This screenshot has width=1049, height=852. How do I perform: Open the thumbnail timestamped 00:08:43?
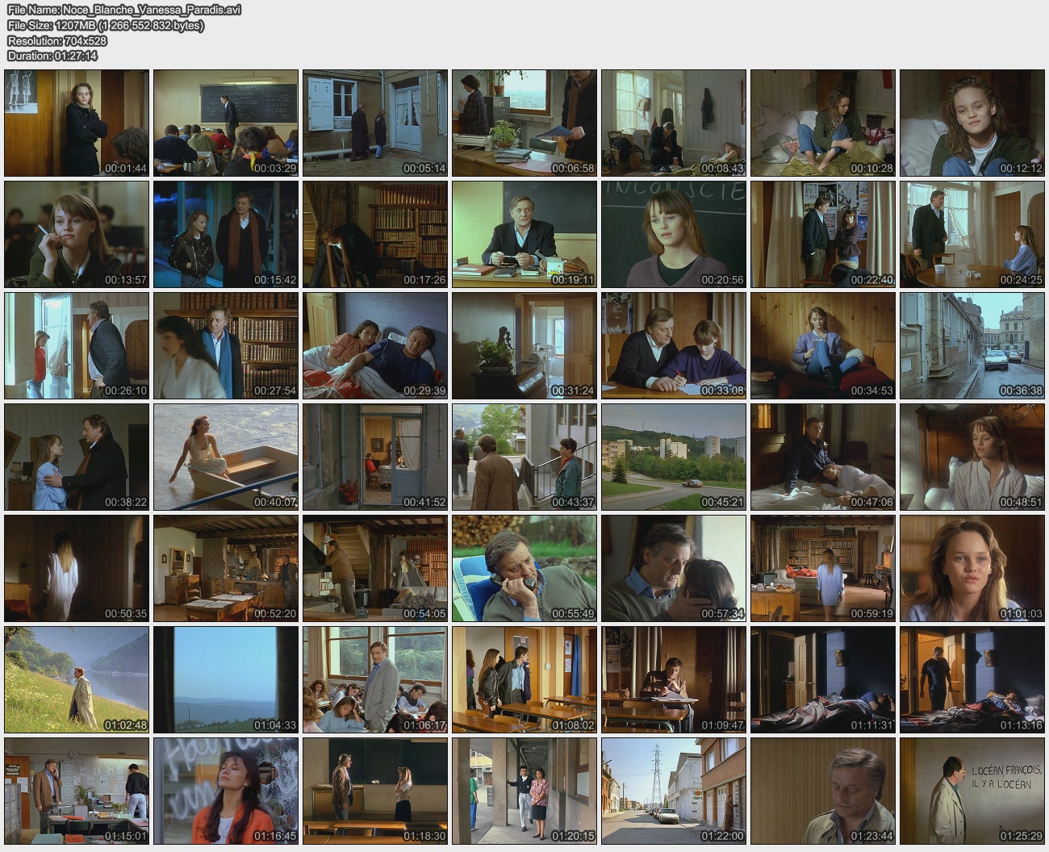click(x=674, y=123)
